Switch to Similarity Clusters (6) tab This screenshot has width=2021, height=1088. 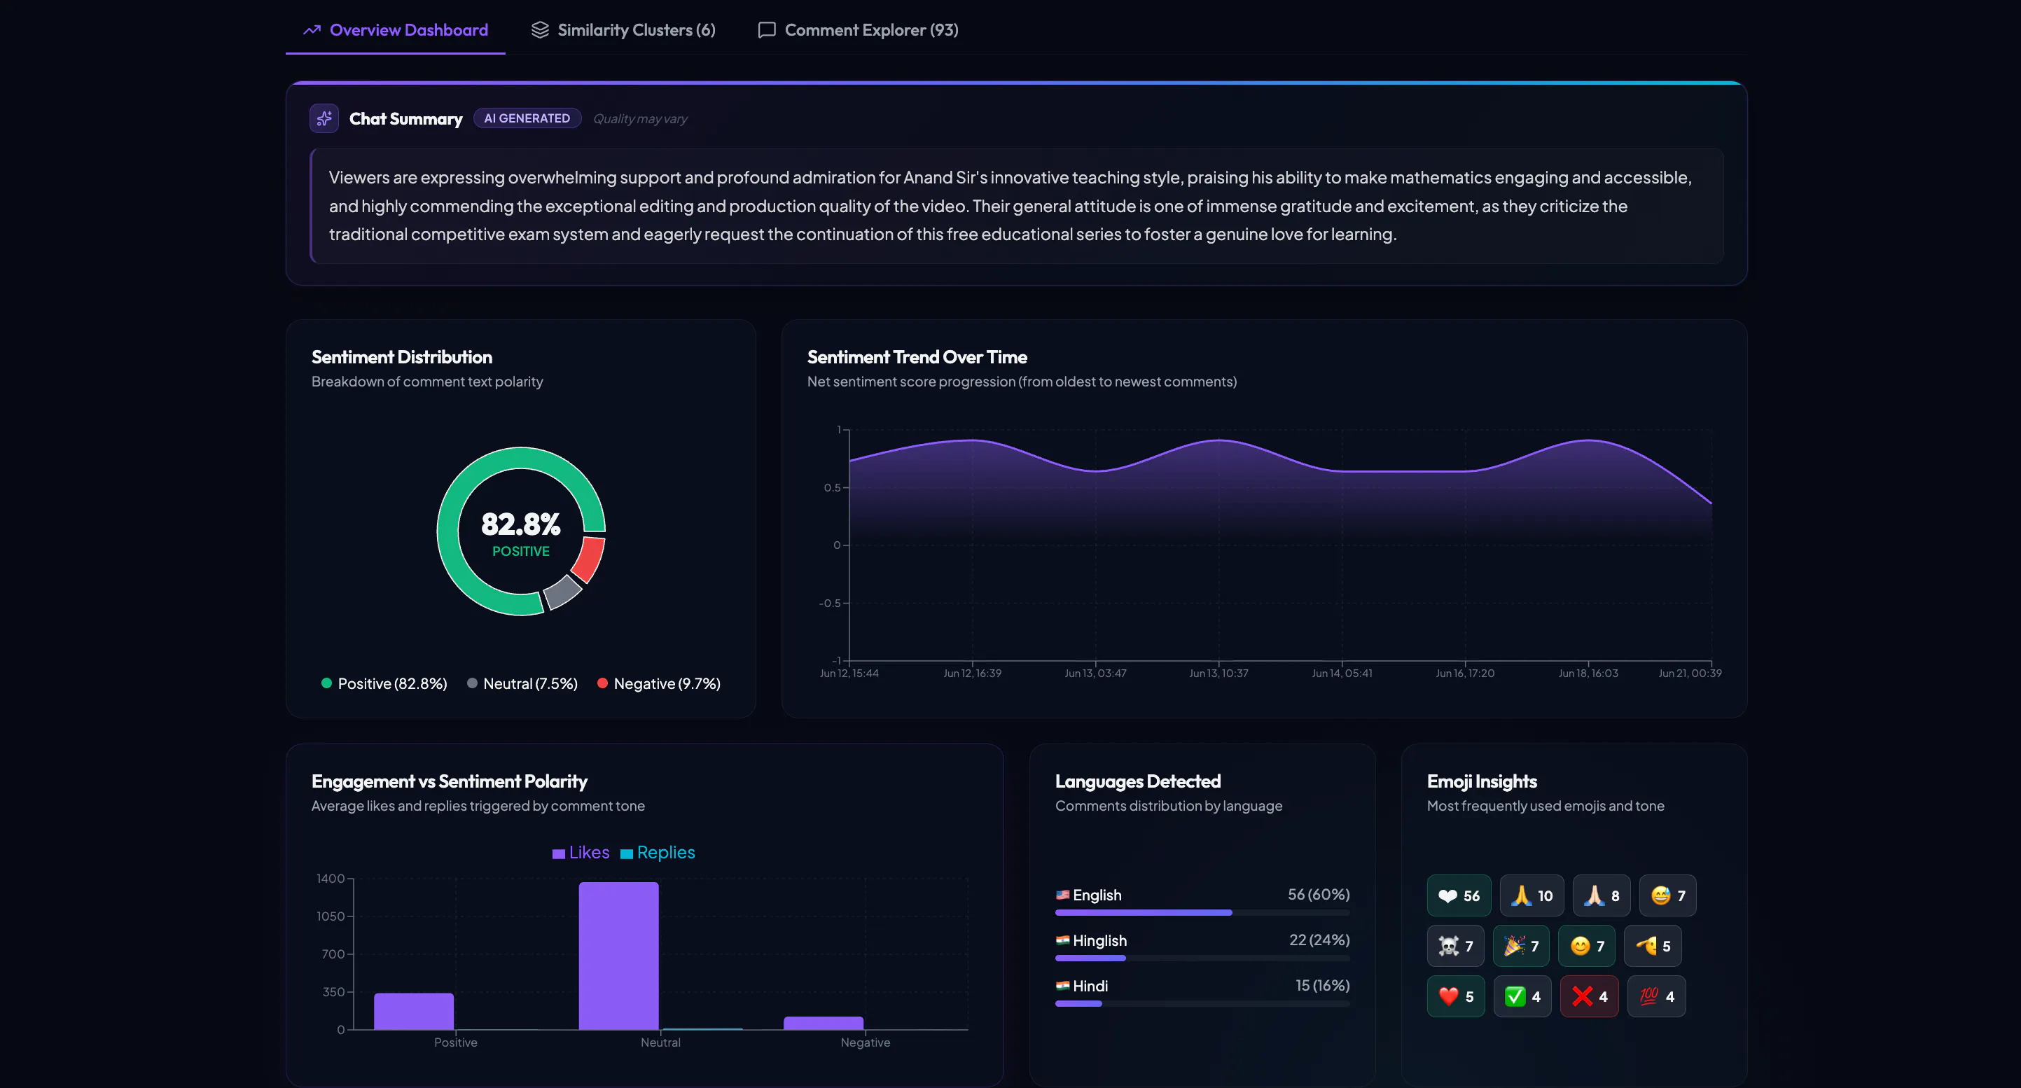point(624,30)
